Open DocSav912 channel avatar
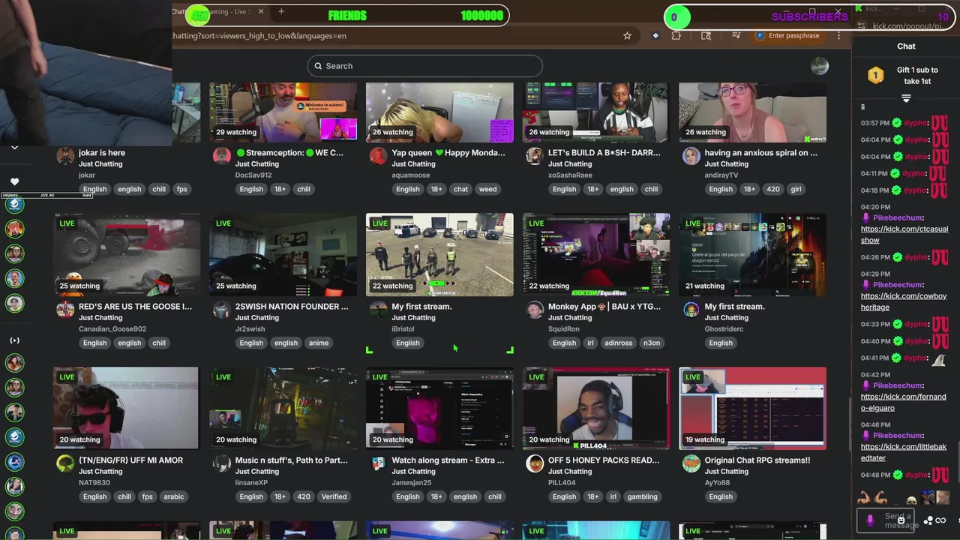The height and width of the screenshot is (540, 960). (x=221, y=156)
